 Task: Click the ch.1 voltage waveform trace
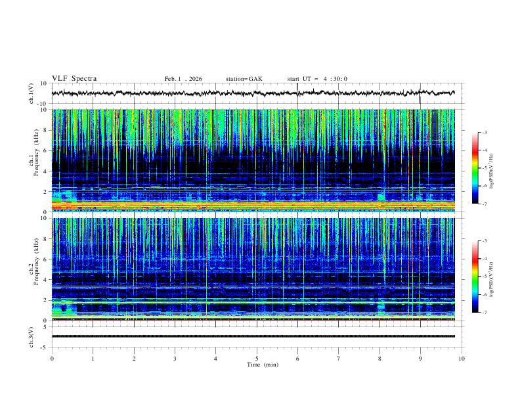coord(253,93)
